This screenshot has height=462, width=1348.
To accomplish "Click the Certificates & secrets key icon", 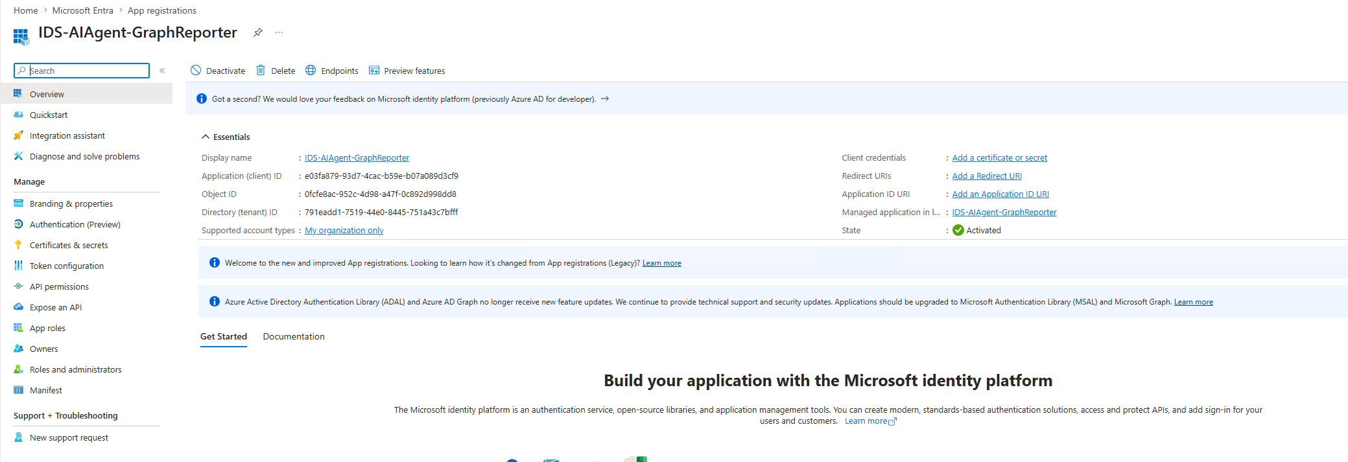I will tap(18, 244).
